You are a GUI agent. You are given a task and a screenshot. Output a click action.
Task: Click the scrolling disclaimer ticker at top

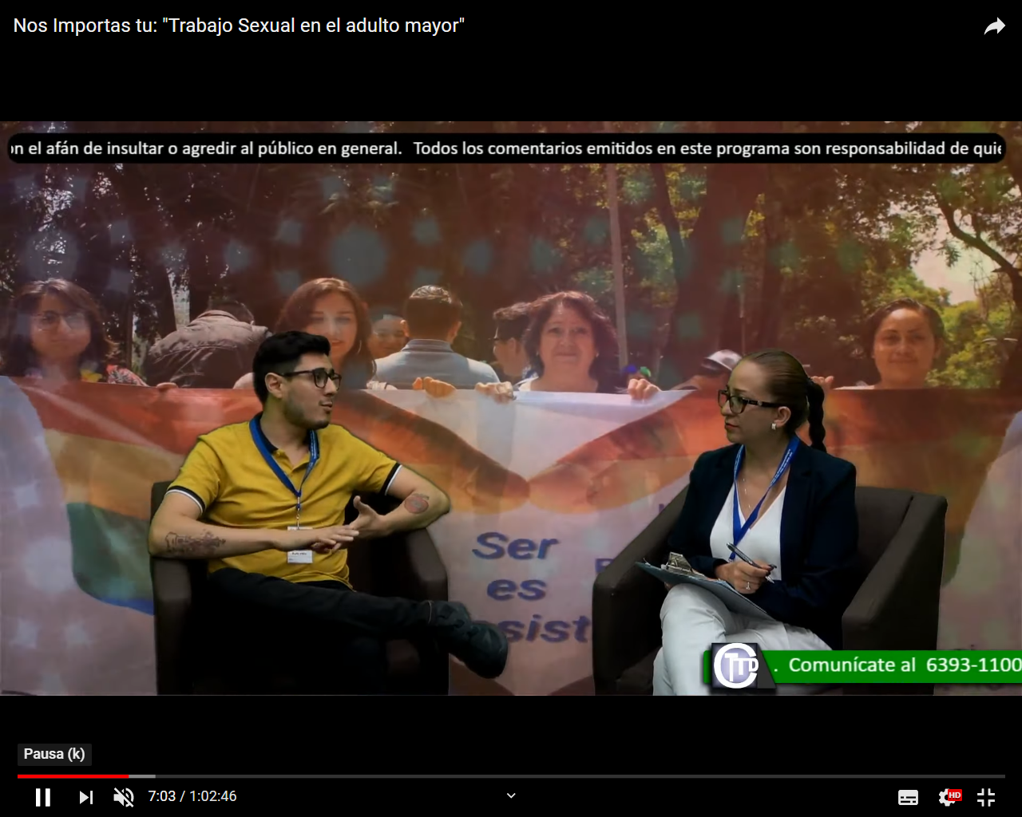[x=506, y=148]
